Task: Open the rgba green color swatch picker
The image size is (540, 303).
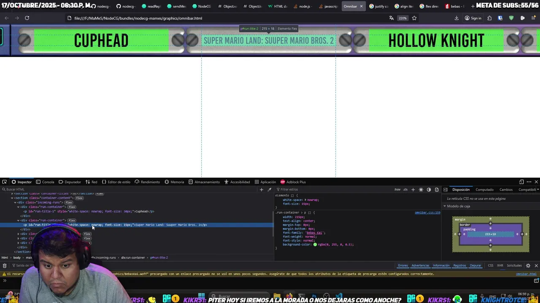Action: [x=315, y=245]
